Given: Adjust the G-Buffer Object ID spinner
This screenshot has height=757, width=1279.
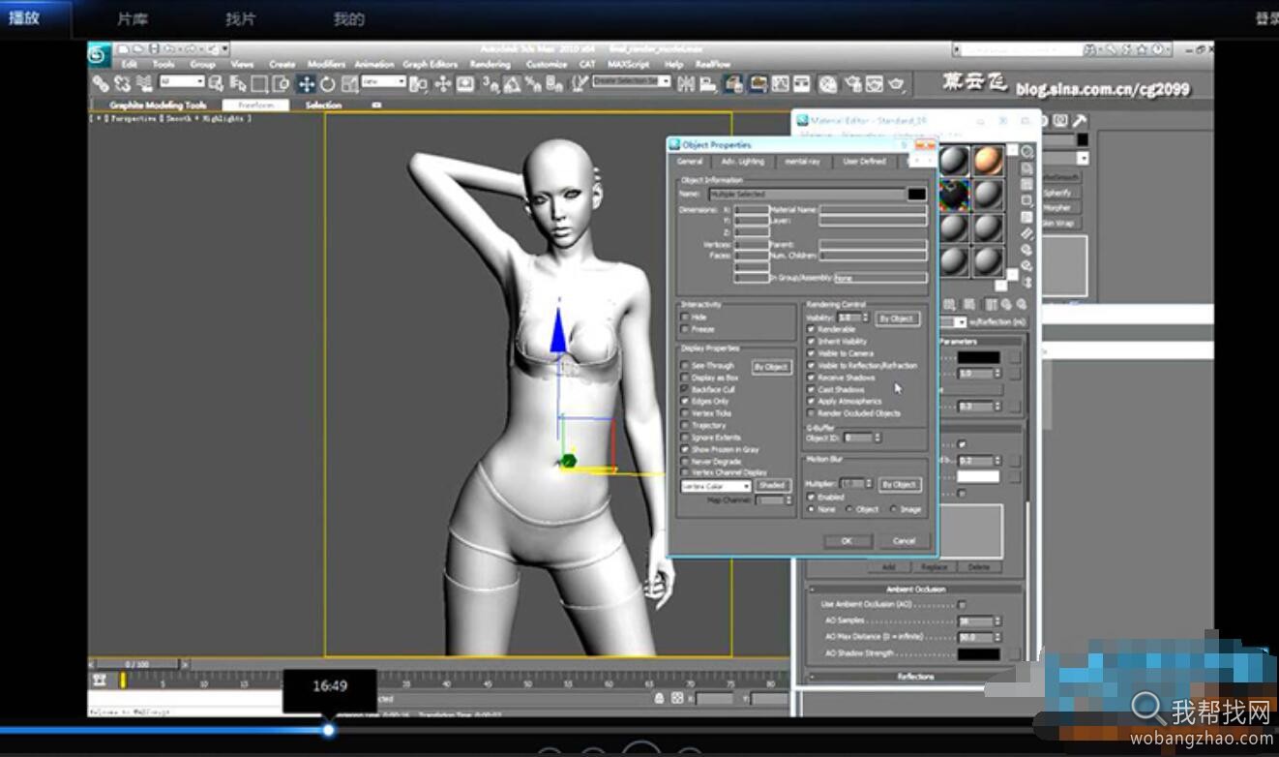Looking at the screenshot, I should 877,438.
